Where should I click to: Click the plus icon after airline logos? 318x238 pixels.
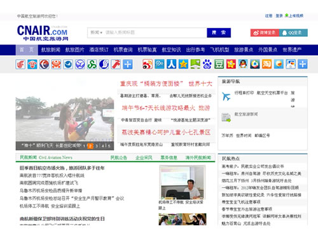pos(128,64)
